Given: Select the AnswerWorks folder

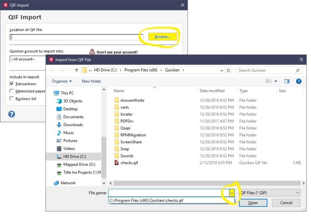Looking at the screenshot, I should [132, 100].
